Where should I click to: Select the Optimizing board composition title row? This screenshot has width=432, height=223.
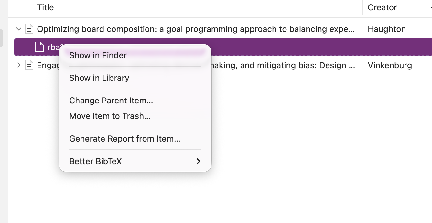tap(196, 29)
